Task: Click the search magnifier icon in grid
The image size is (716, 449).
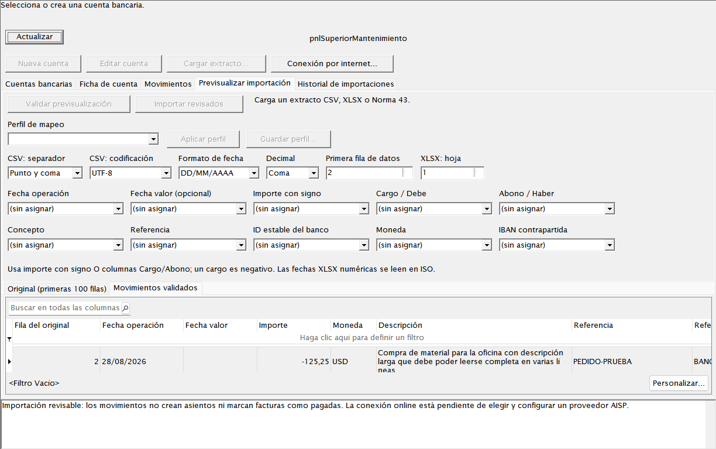Action: coord(125,308)
